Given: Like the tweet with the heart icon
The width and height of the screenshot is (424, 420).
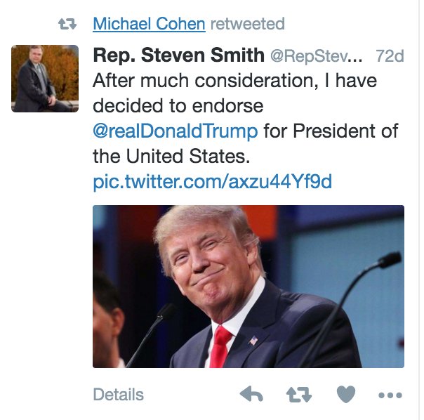Looking at the screenshot, I should tap(346, 394).
